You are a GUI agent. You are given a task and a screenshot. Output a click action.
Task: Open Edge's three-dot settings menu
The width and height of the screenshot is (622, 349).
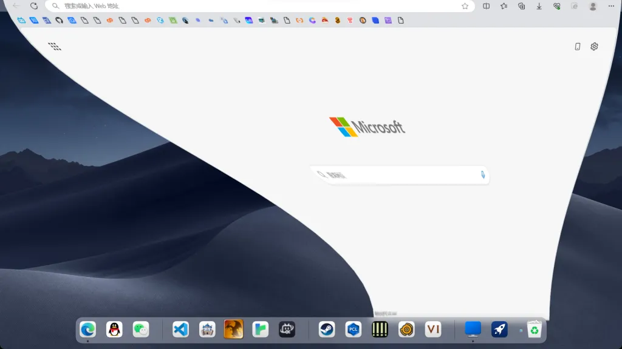point(611,6)
